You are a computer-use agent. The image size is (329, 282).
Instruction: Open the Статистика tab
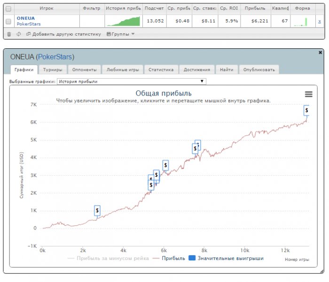click(161, 70)
